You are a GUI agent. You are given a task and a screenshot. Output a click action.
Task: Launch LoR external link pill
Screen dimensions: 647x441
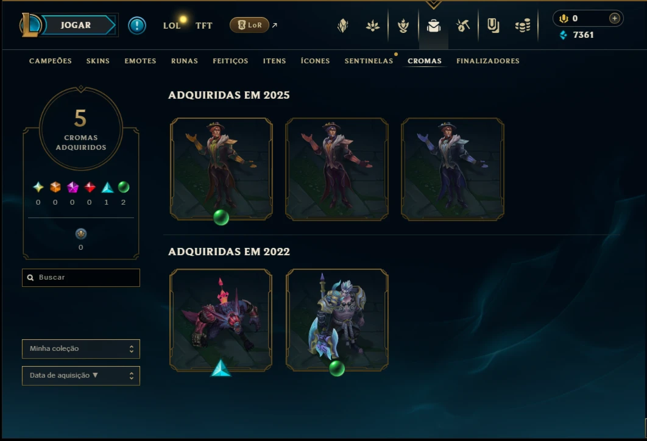(249, 25)
